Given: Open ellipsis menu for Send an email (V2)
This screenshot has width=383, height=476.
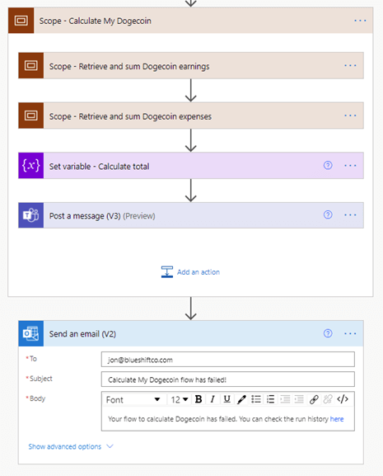Looking at the screenshot, I should pos(350,333).
